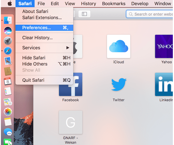Open the Edit menu

pos(55,3)
